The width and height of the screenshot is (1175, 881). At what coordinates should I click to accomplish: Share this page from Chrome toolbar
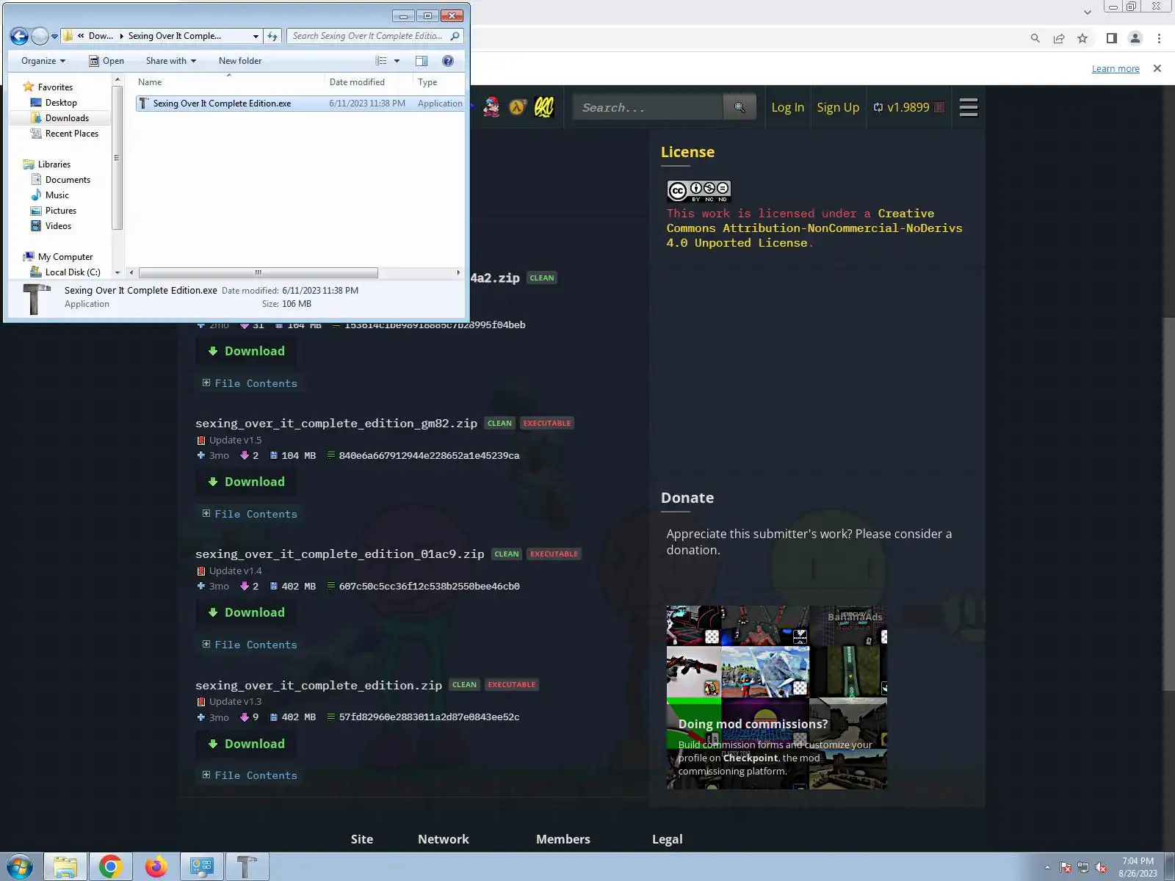[1059, 38]
